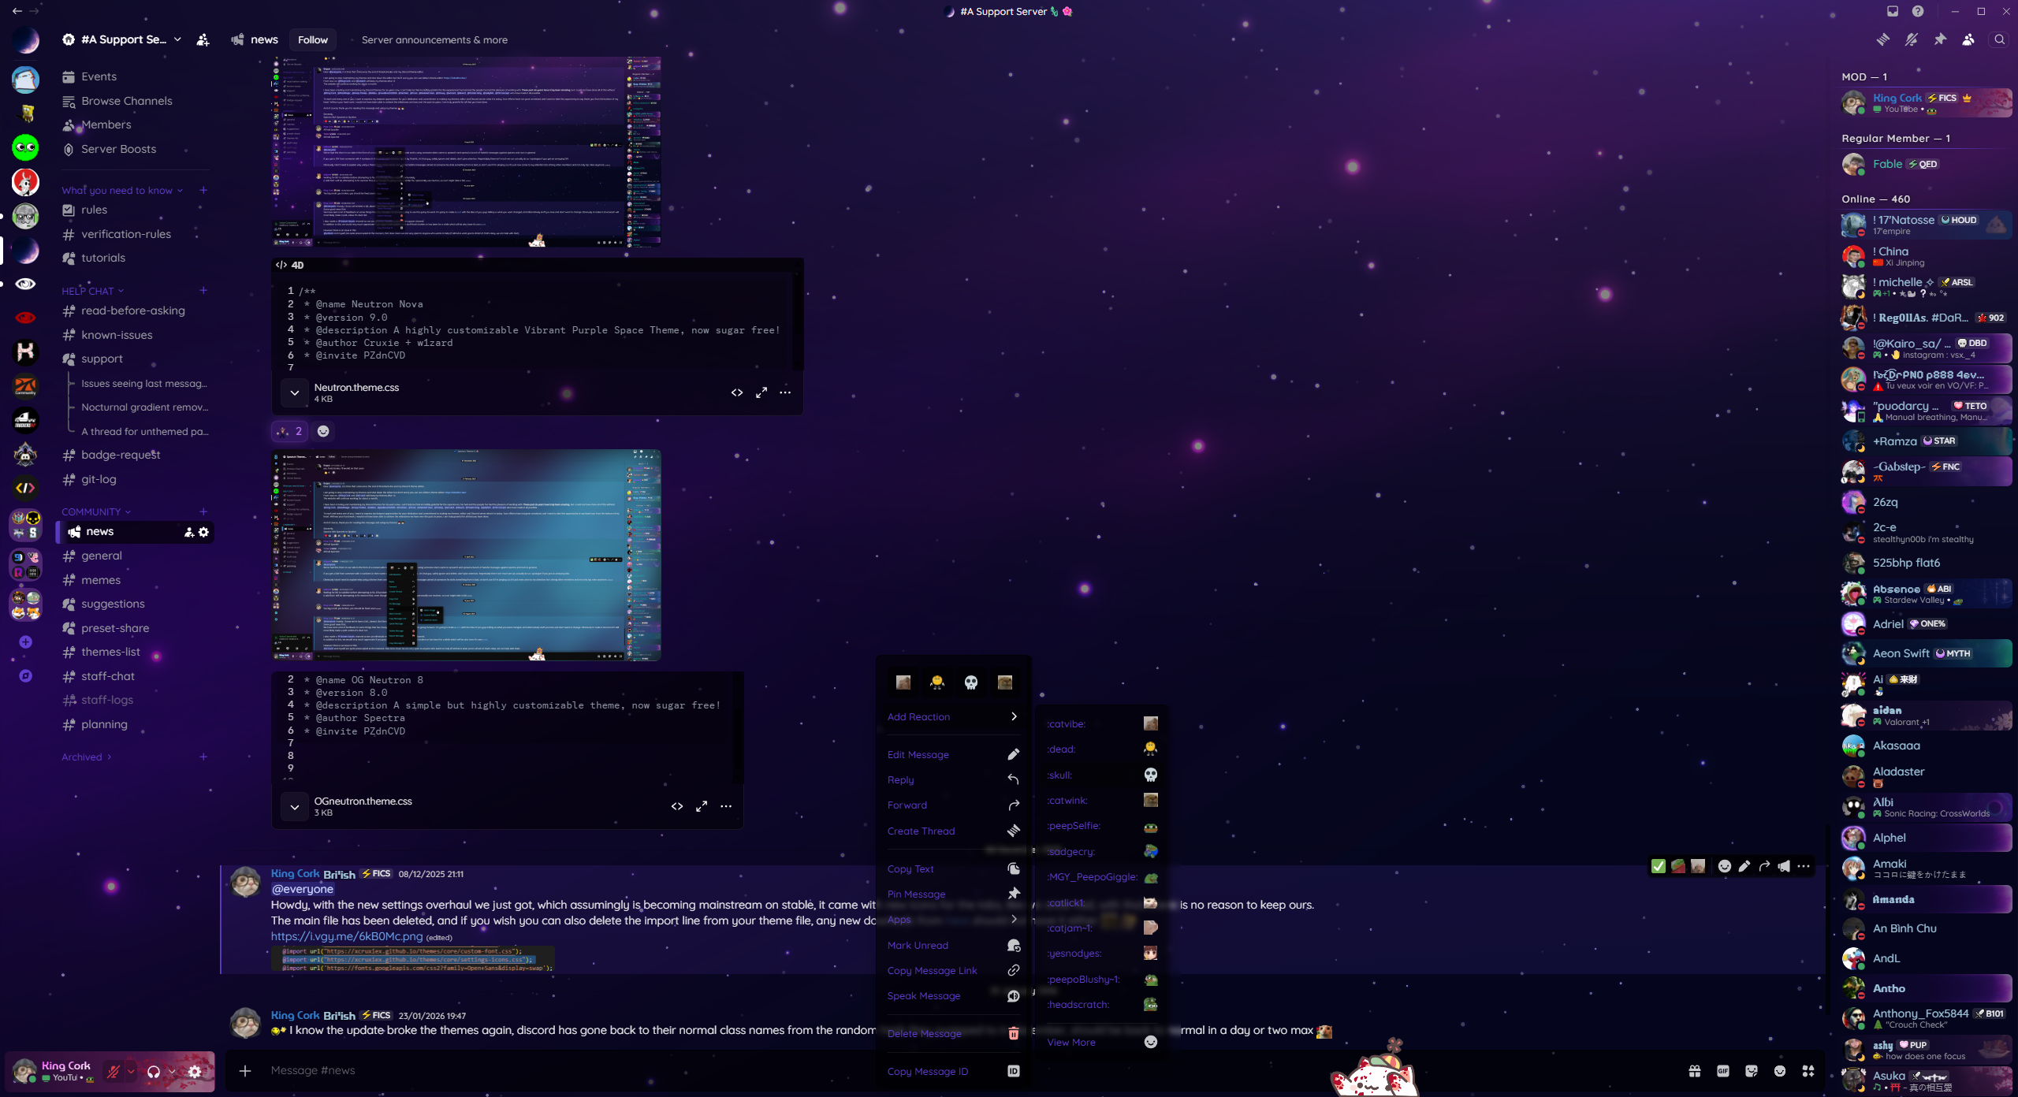
Task: Open user settings gear
Action: (x=195, y=1072)
